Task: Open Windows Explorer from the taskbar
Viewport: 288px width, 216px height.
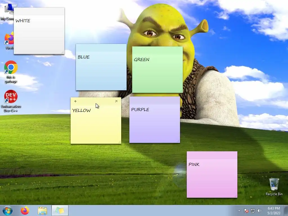Action: 42,211
